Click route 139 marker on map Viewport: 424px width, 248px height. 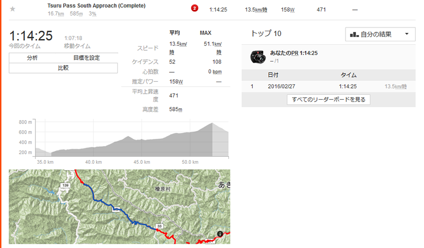click(65, 185)
